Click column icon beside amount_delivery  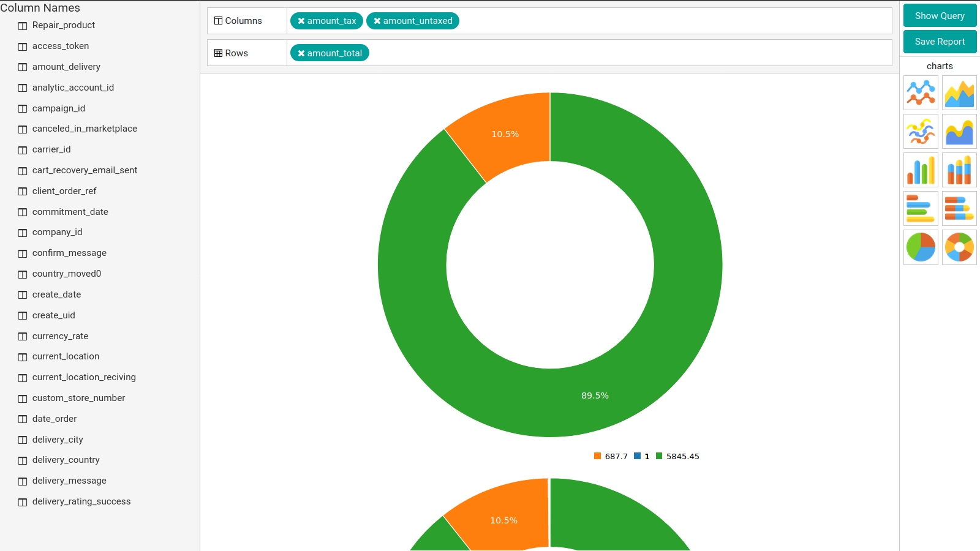pyautogui.click(x=23, y=67)
